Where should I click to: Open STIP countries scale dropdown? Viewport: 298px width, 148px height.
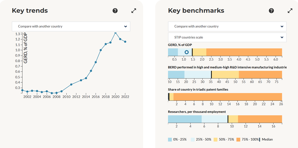[x=227, y=37]
